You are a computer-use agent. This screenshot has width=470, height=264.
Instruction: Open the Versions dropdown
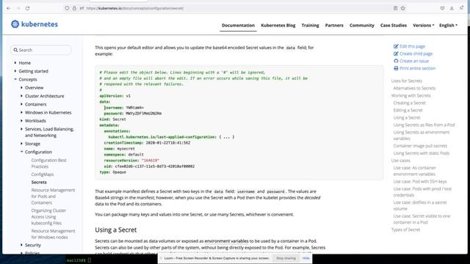click(x=423, y=26)
